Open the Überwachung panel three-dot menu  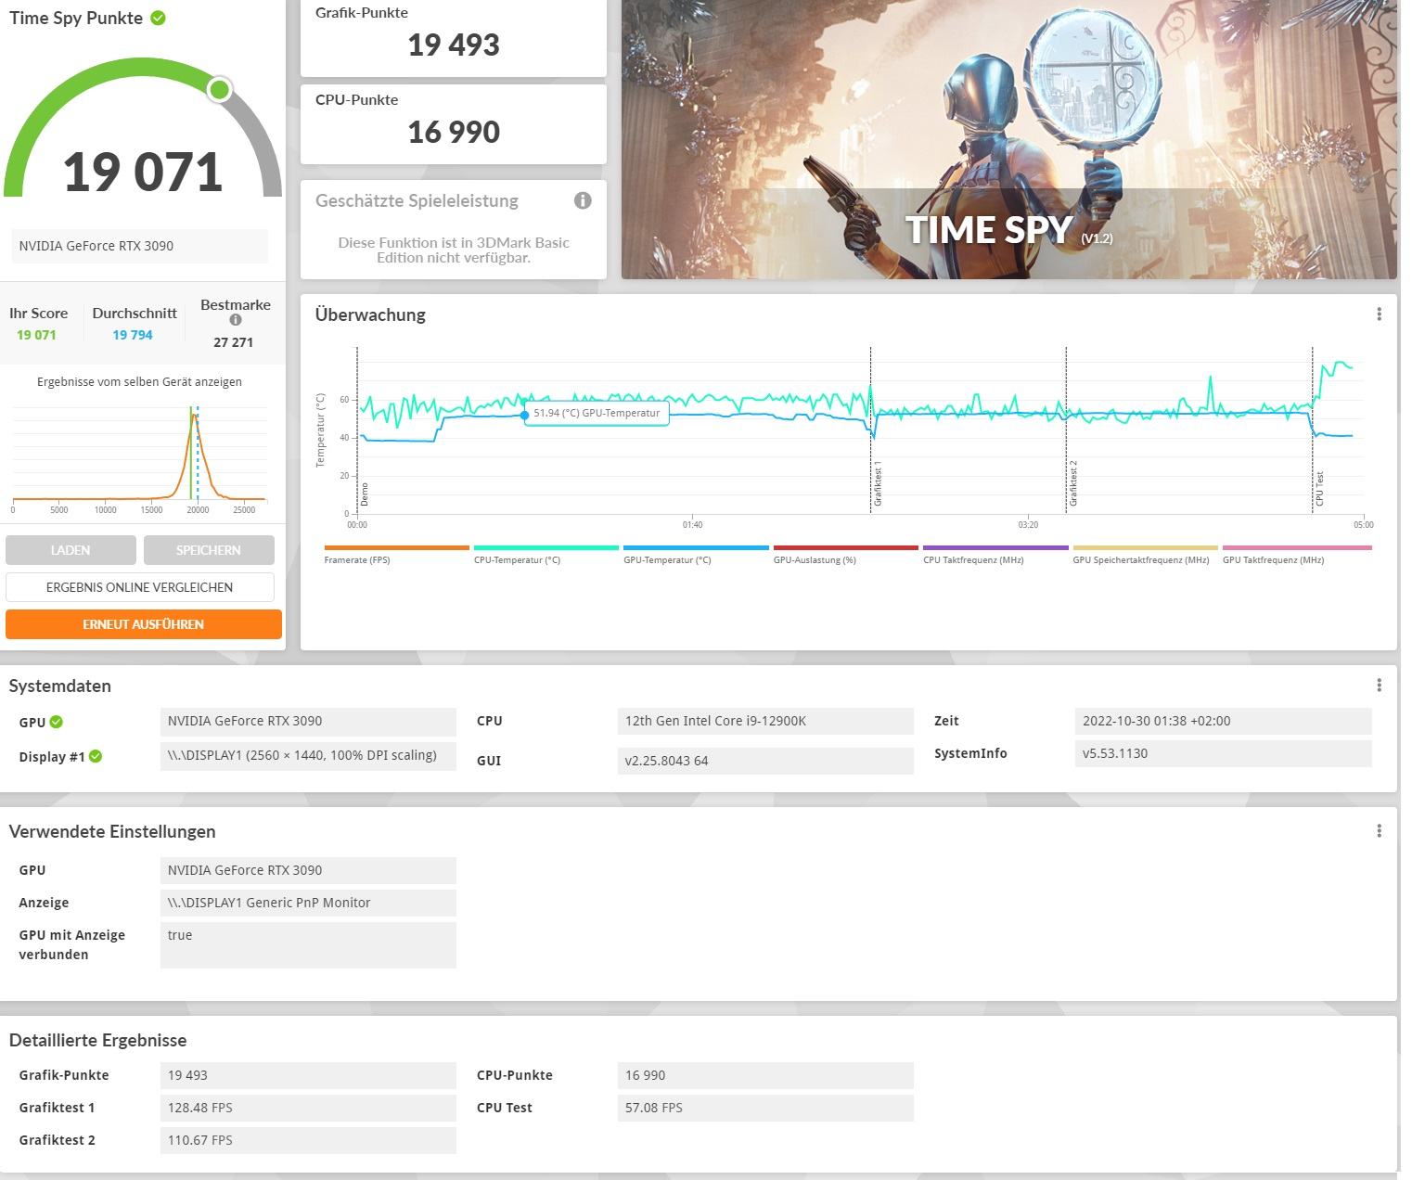1379,314
